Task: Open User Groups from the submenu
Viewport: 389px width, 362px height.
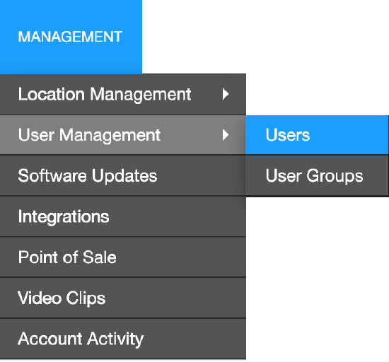Action: coord(317,176)
